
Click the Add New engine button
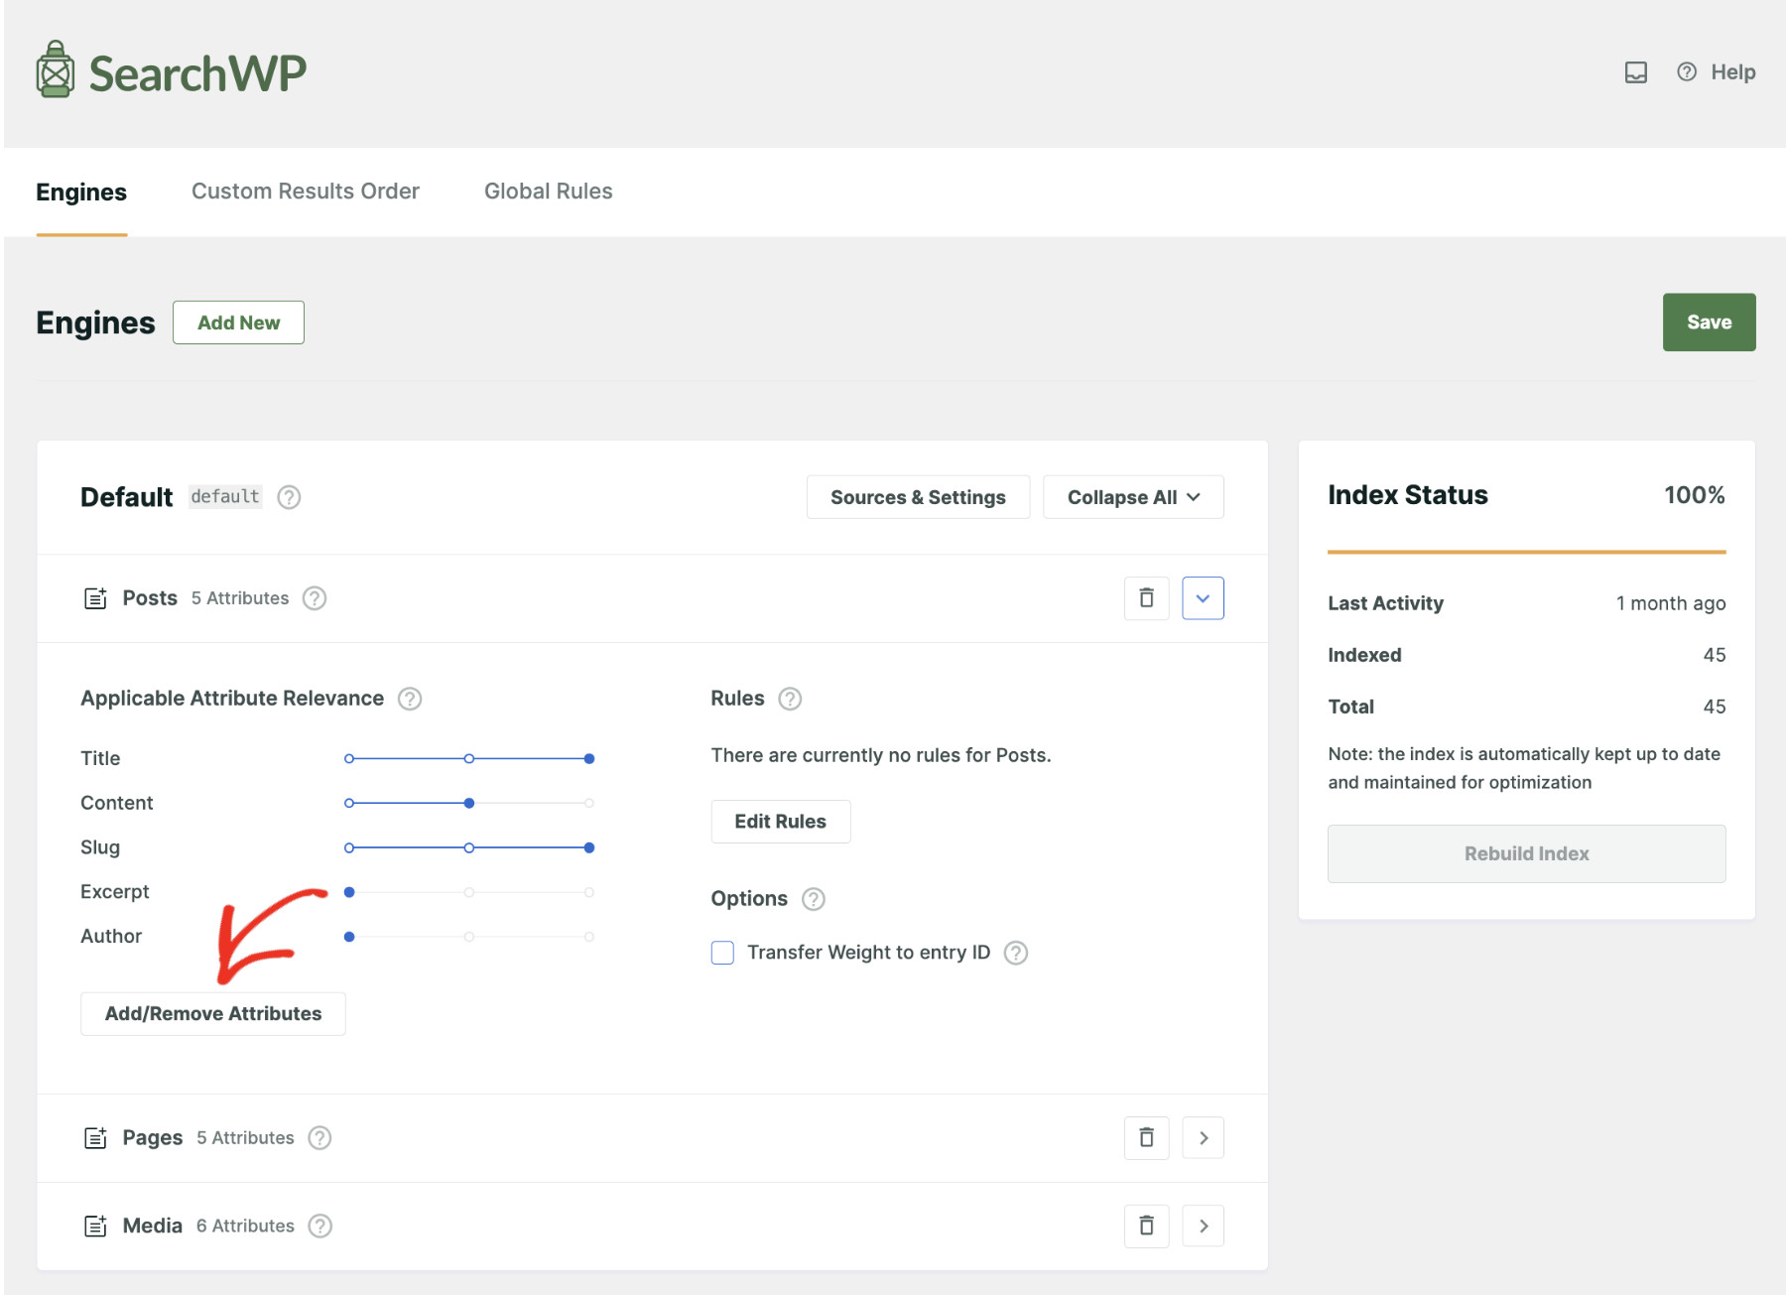tap(238, 323)
